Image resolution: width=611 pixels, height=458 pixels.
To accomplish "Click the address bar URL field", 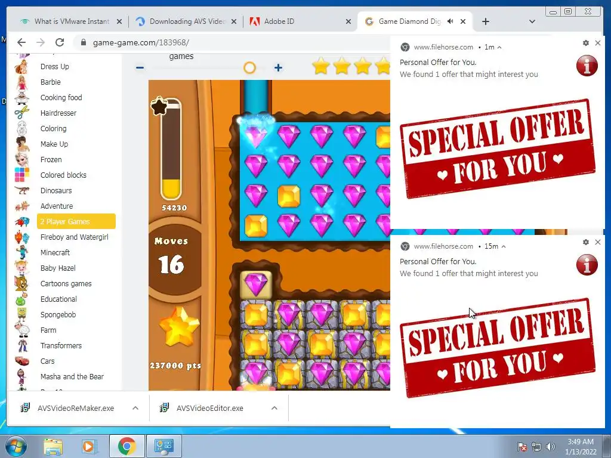I will tap(234, 42).
